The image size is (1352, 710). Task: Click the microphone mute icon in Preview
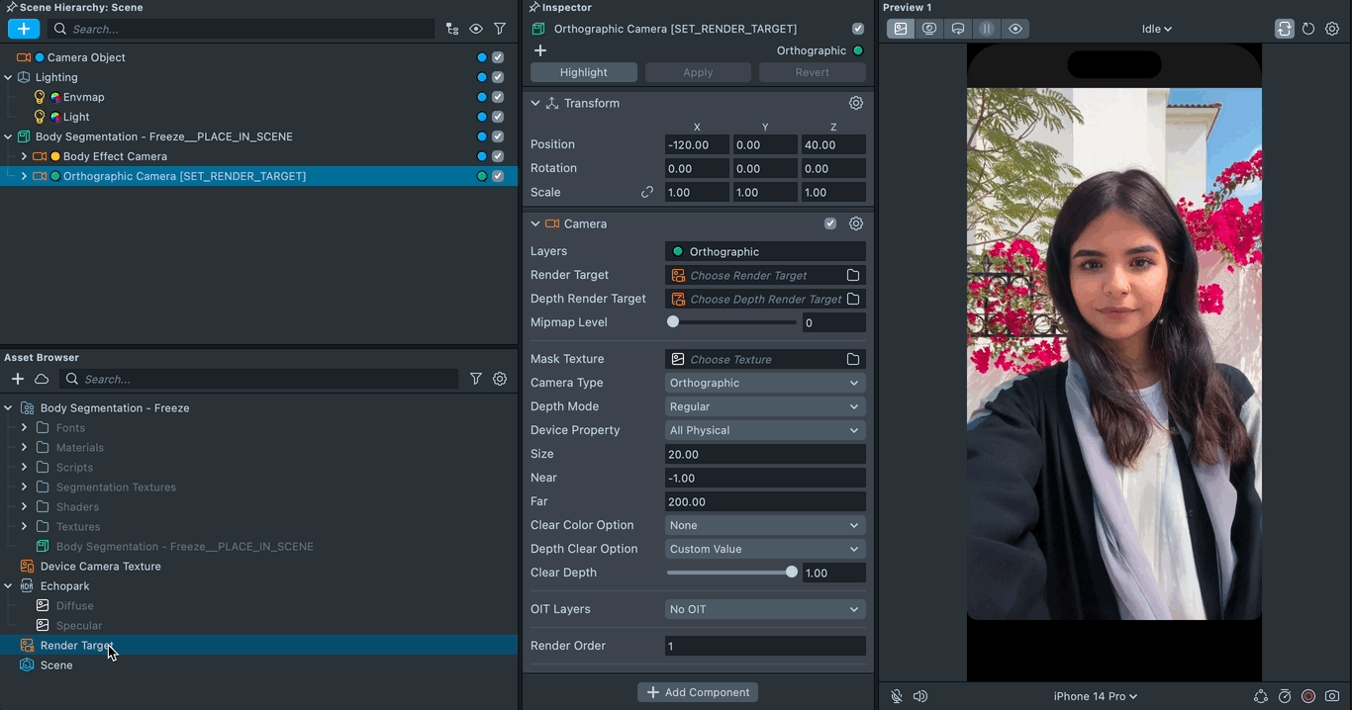click(x=896, y=696)
